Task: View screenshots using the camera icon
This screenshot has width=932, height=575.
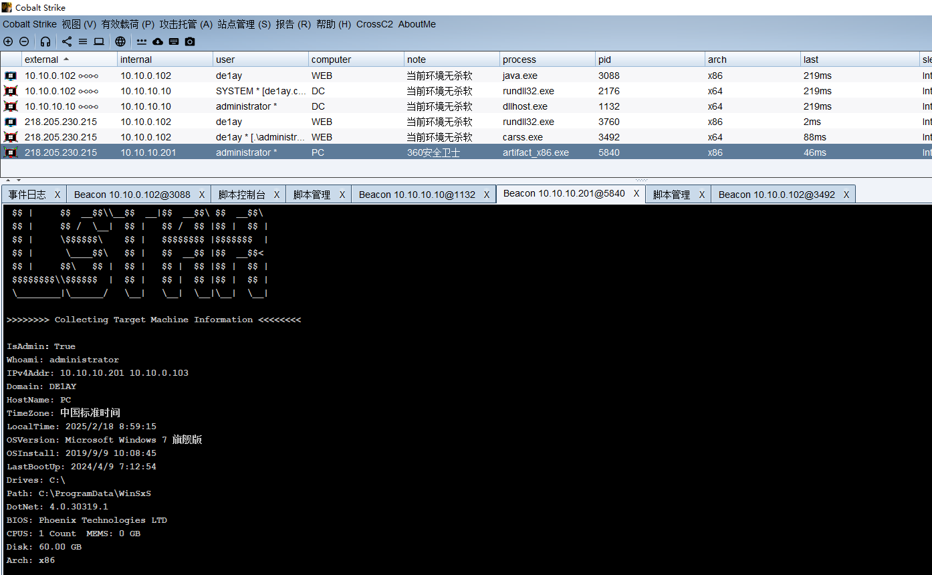Action: click(x=190, y=41)
